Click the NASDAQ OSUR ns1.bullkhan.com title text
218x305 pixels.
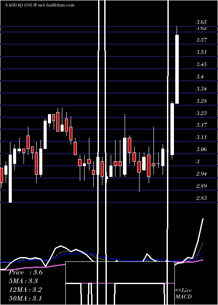click(39, 5)
